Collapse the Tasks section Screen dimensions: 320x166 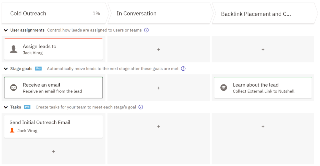coord(6,107)
